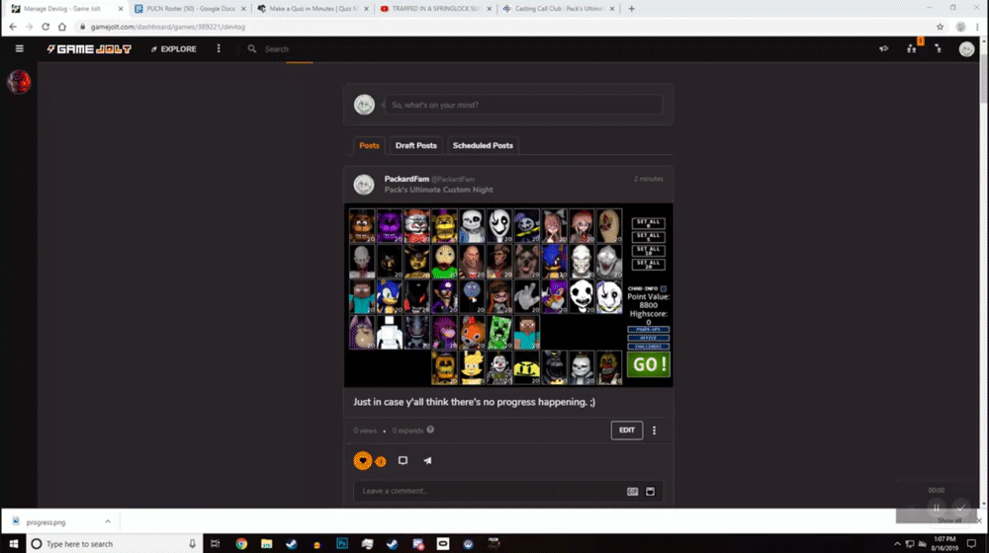Open the PackardFam profile link

[406, 179]
